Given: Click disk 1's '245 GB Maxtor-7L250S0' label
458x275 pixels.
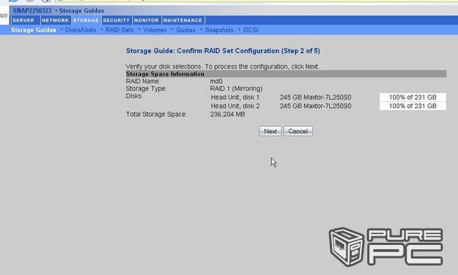Looking at the screenshot, I should click(x=316, y=97).
